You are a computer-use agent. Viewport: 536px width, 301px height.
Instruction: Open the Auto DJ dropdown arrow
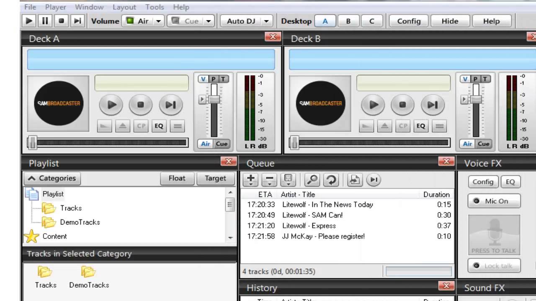(267, 21)
